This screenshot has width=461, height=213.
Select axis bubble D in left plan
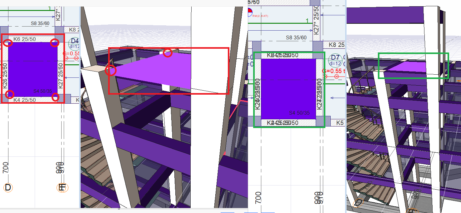(x=8, y=187)
